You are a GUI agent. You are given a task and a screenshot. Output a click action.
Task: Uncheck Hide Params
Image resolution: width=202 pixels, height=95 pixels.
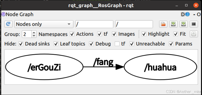click(x=171, y=44)
